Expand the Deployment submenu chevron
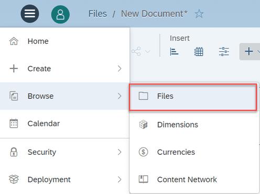 pyautogui.click(x=120, y=179)
